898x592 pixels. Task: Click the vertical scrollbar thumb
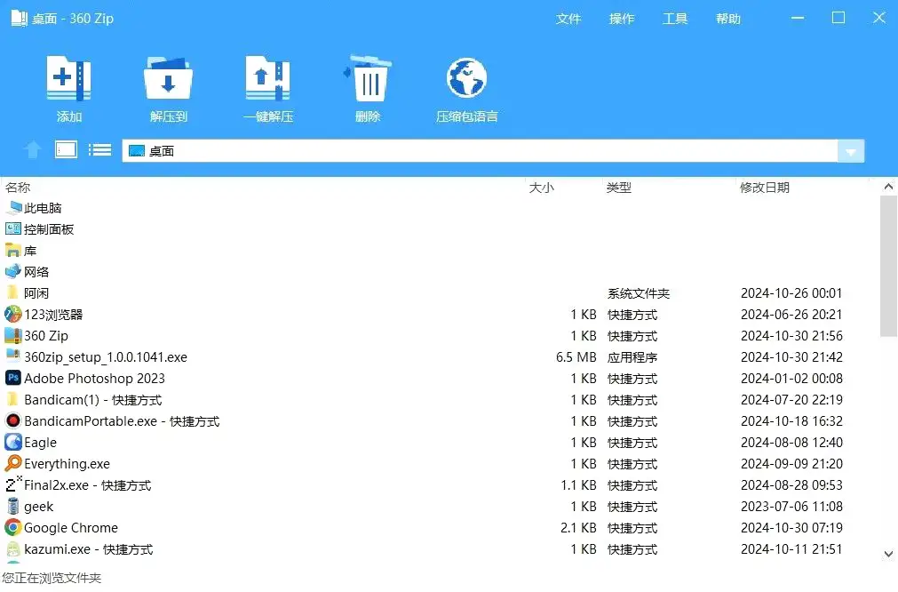click(888, 267)
